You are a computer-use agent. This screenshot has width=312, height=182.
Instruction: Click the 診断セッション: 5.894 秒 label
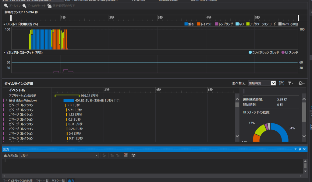21,12
